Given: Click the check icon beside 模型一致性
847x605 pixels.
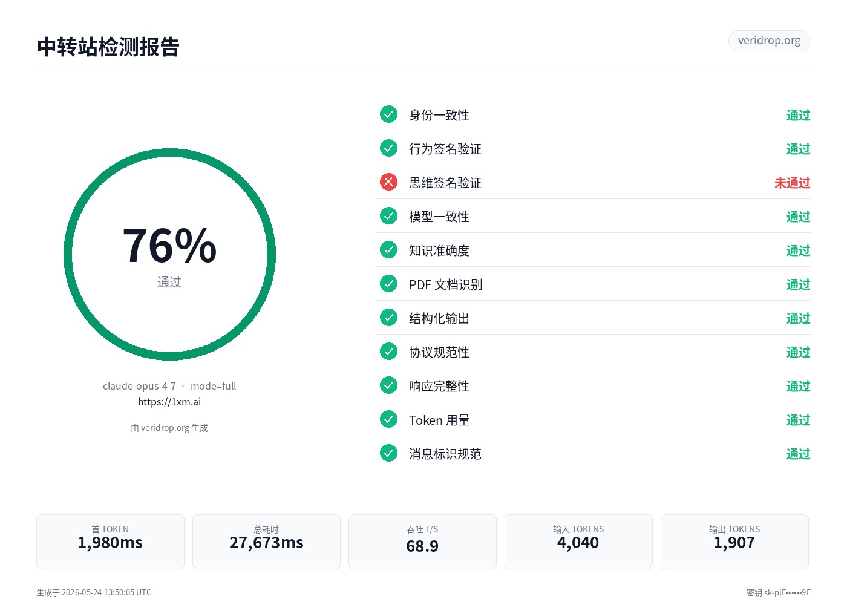Looking at the screenshot, I should pyautogui.click(x=388, y=216).
